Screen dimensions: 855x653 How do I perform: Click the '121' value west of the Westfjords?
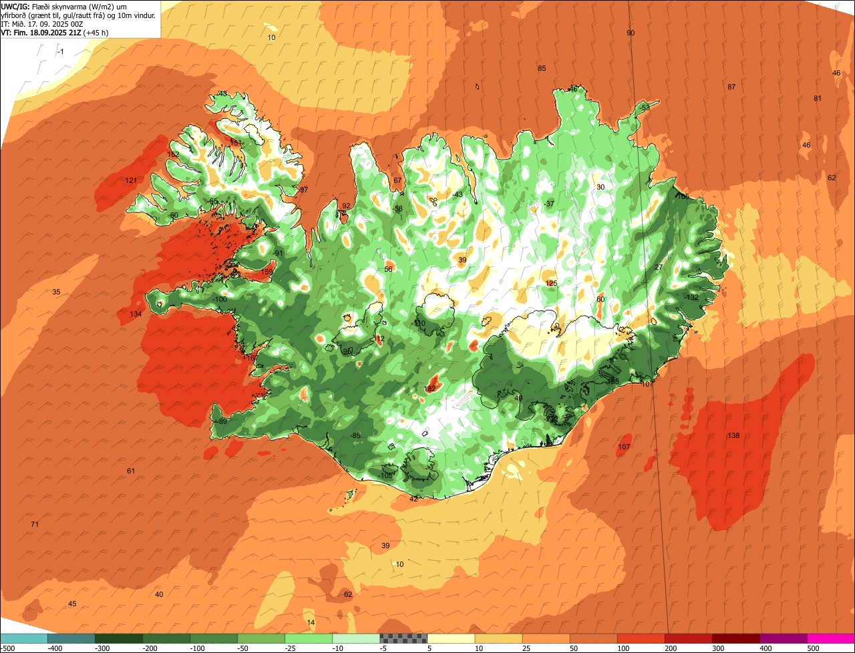coord(131,180)
